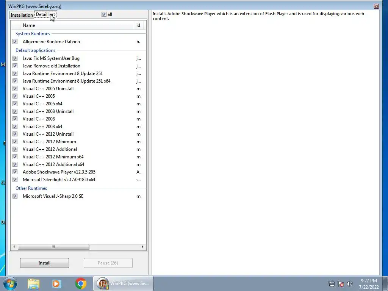This screenshot has height=291, width=388.
Task: Close the WinPKG window
Action: point(376,6)
